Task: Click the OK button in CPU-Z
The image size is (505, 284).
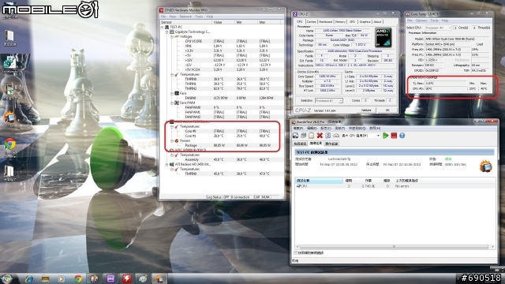Action: pos(387,110)
